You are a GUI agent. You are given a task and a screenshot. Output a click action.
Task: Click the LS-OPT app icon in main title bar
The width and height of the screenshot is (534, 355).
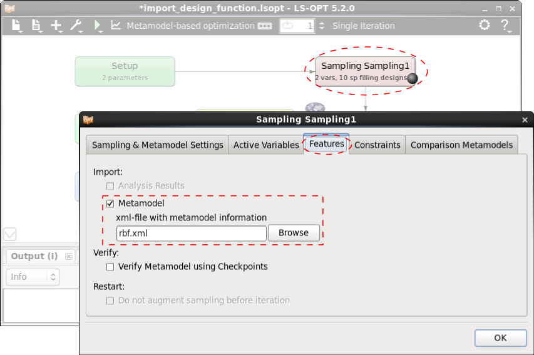9,9
